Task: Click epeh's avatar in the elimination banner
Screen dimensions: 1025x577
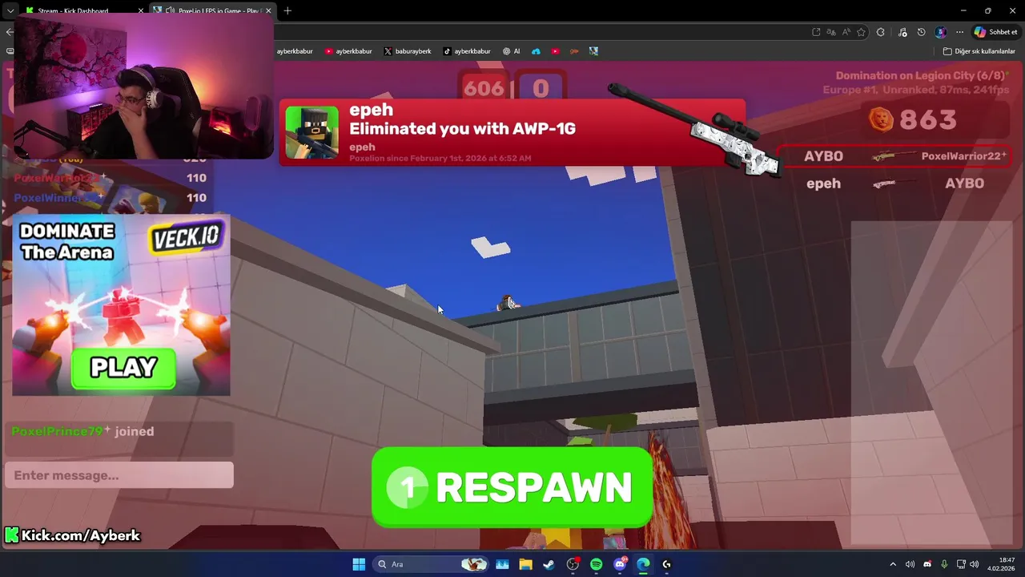Action: 312,132
